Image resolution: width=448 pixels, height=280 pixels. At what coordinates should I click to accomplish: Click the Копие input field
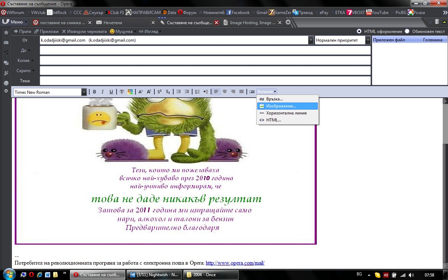tap(205, 61)
